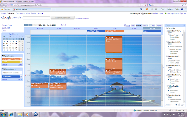The image size is (187, 117).
Task: Delete task using trash icon
Action: [179, 105]
